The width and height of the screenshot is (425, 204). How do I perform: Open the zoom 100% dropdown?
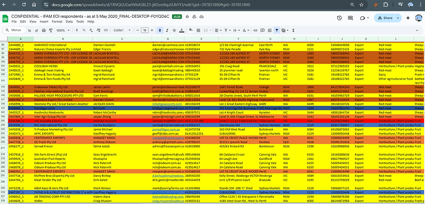coord(63,30)
